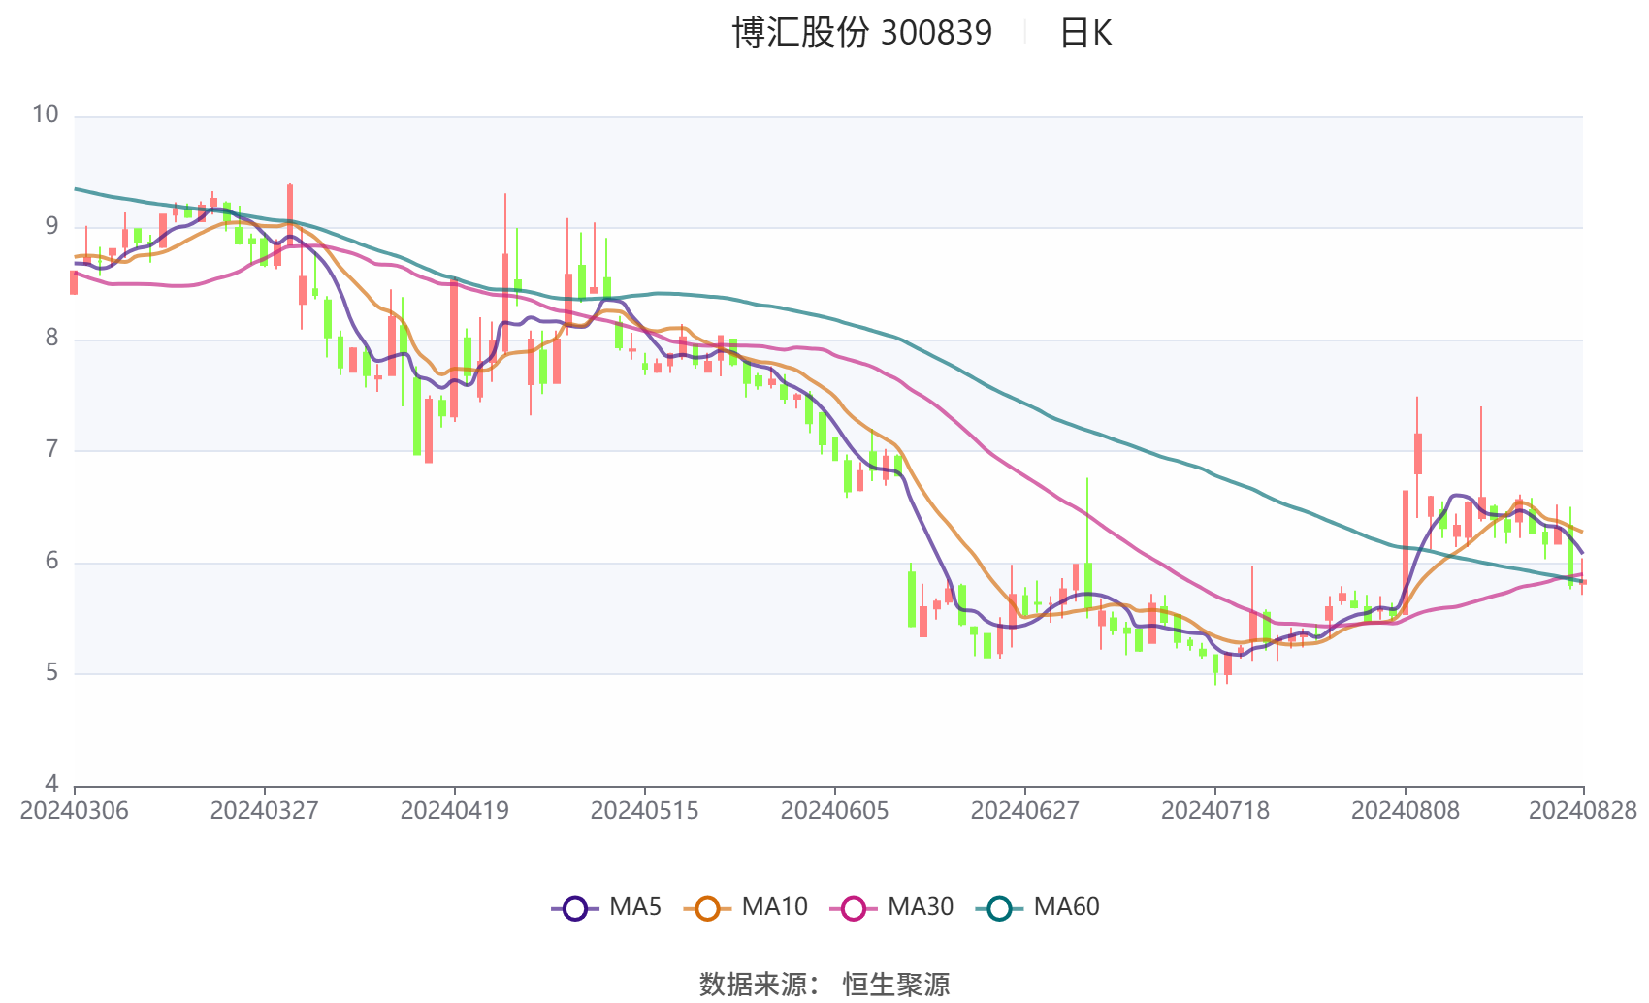Click the chart title 博汇股份 300839
Viewport: 1649px width, 1003px height.
(x=862, y=33)
